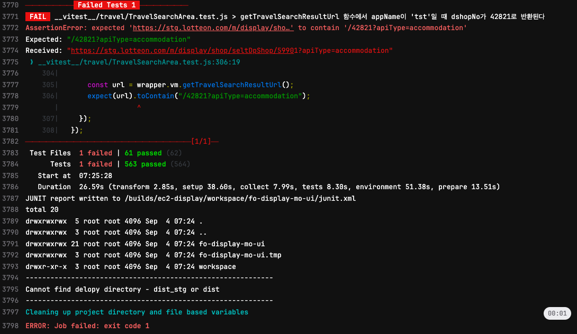Jump to line number 3774 anchor
The height and width of the screenshot is (334, 577).
click(10, 51)
